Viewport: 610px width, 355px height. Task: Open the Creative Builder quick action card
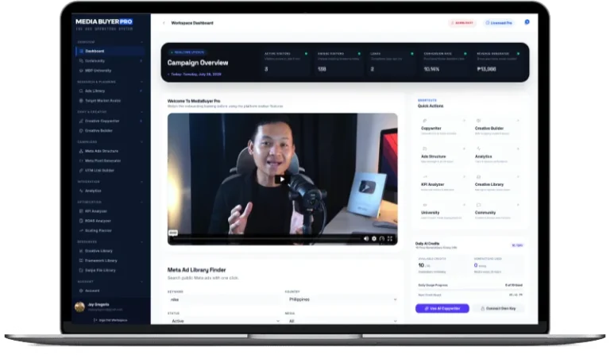click(496, 127)
